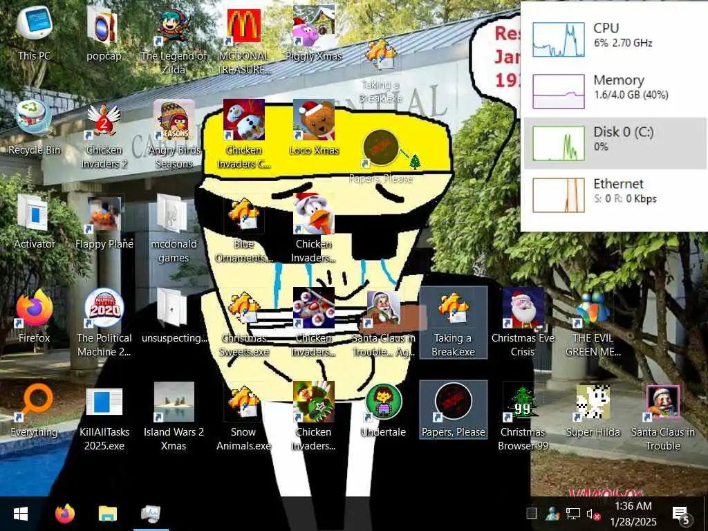Launch Island Wars 2 Xmas

[174, 416]
